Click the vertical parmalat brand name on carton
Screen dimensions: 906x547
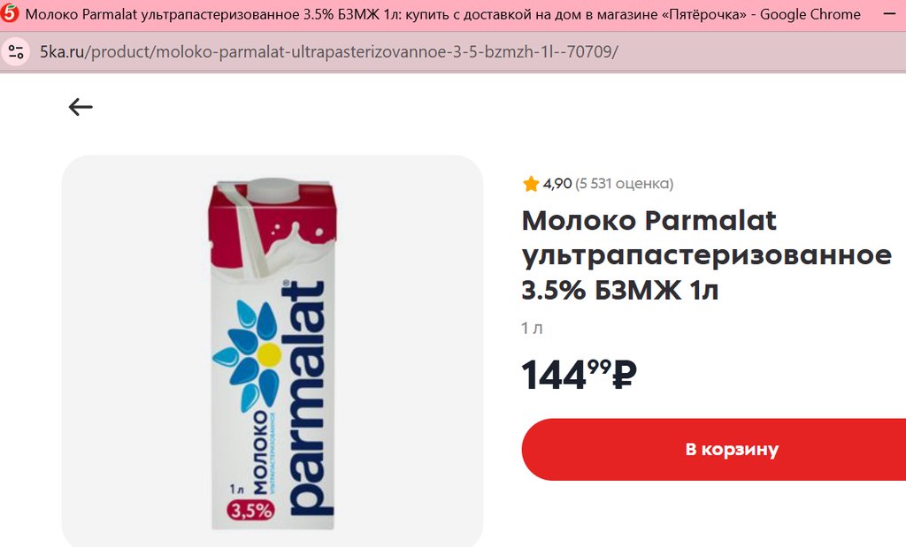[306, 399]
